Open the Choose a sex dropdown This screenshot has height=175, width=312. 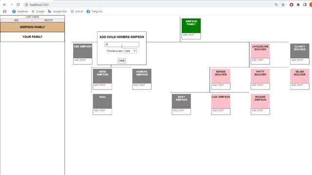pyautogui.click(x=130, y=51)
